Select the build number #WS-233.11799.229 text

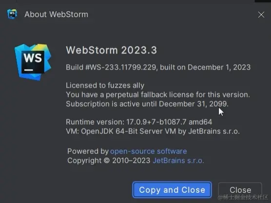121,67
